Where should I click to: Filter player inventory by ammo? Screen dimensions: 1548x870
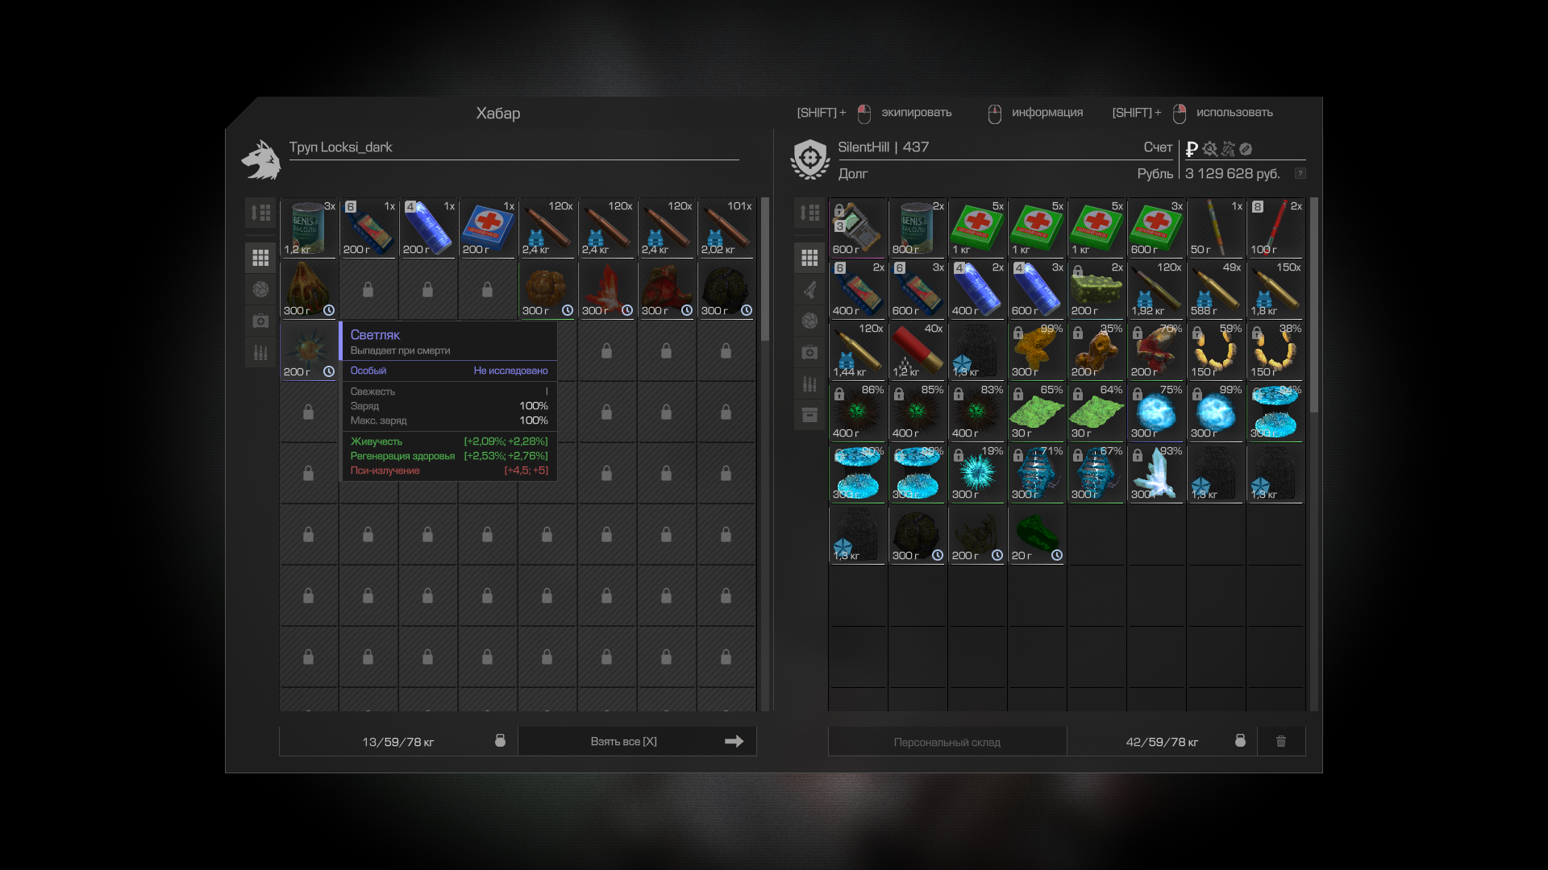(x=809, y=383)
